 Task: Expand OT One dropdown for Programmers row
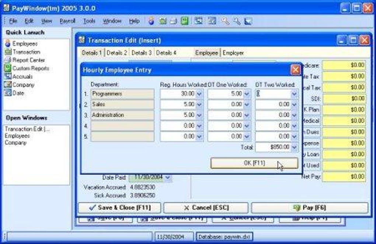click(x=247, y=94)
